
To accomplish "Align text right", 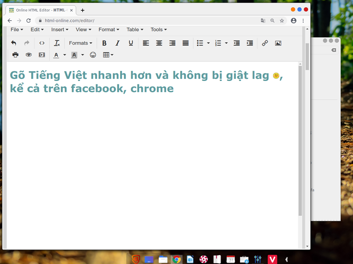I will point(172,43).
